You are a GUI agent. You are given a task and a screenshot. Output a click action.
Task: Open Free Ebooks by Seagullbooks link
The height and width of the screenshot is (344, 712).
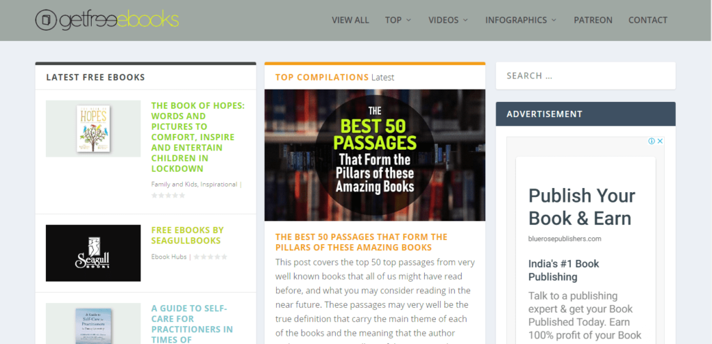point(188,235)
